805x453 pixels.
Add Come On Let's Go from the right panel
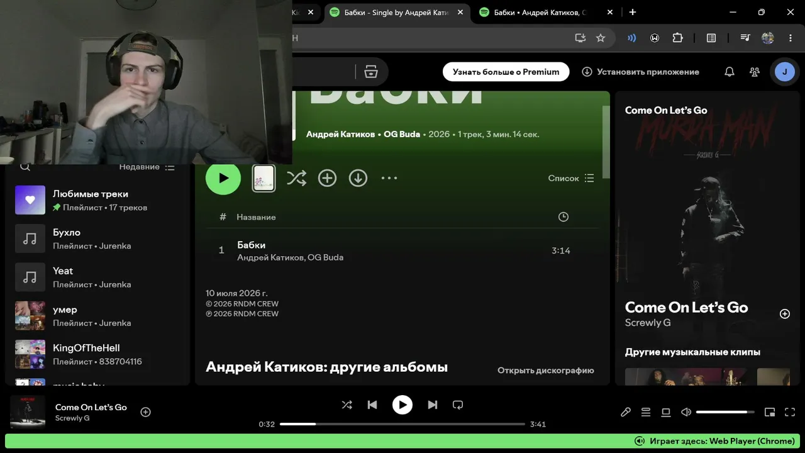click(x=785, y=314)
